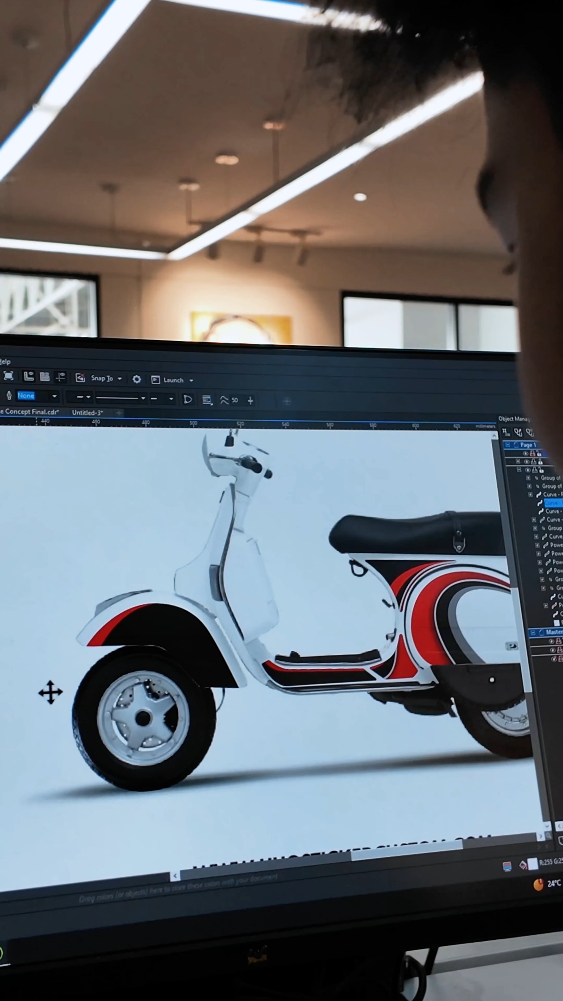Click the close curve icon
Screen dimensions: 563x1001
point(188,399)
